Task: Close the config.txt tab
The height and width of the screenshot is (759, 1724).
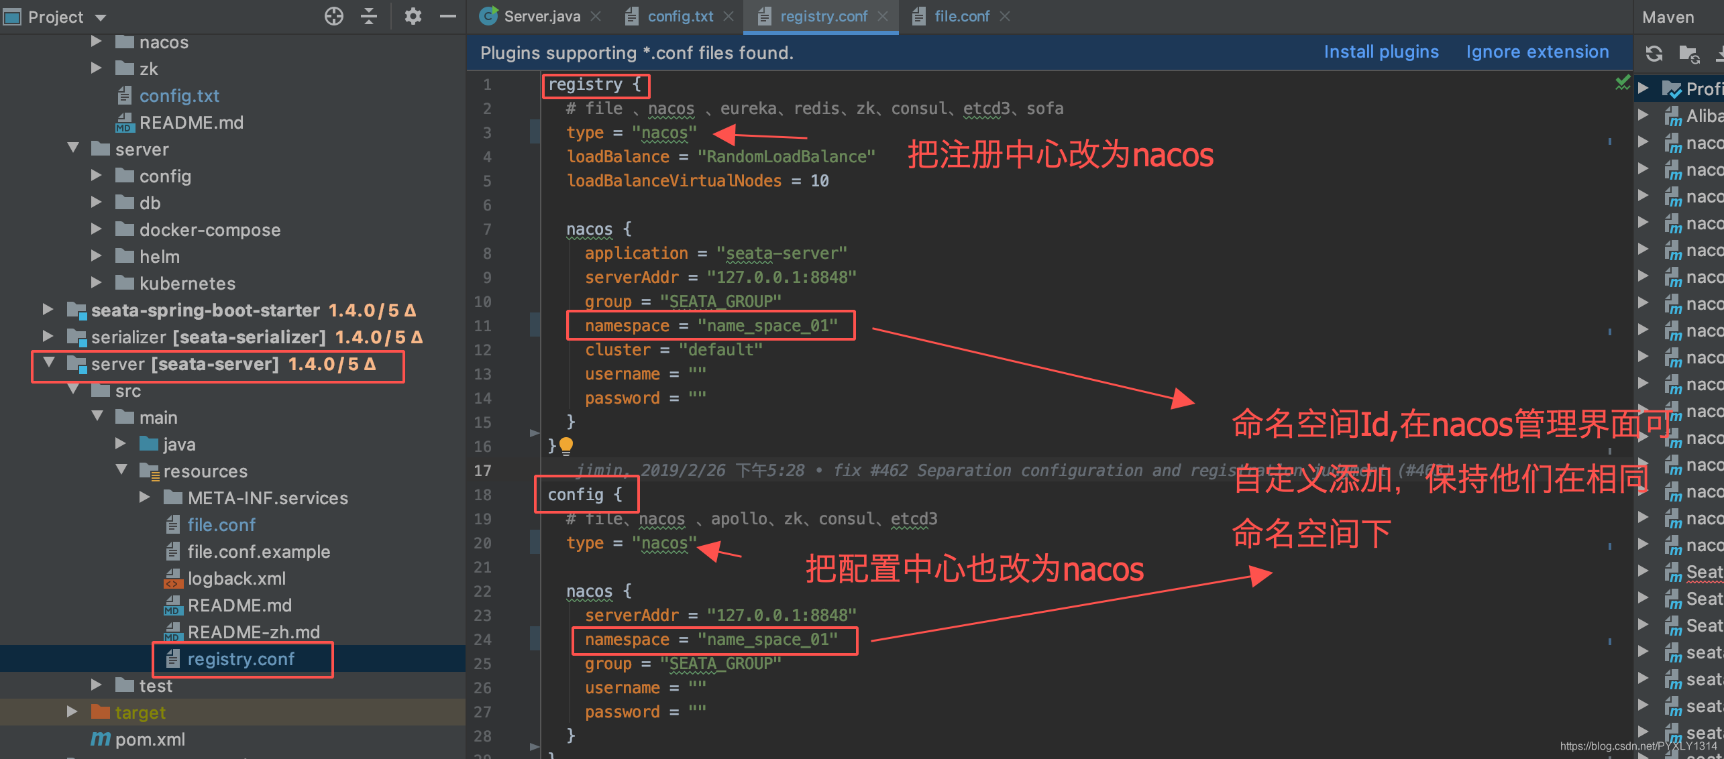Action: click(729, 16)
